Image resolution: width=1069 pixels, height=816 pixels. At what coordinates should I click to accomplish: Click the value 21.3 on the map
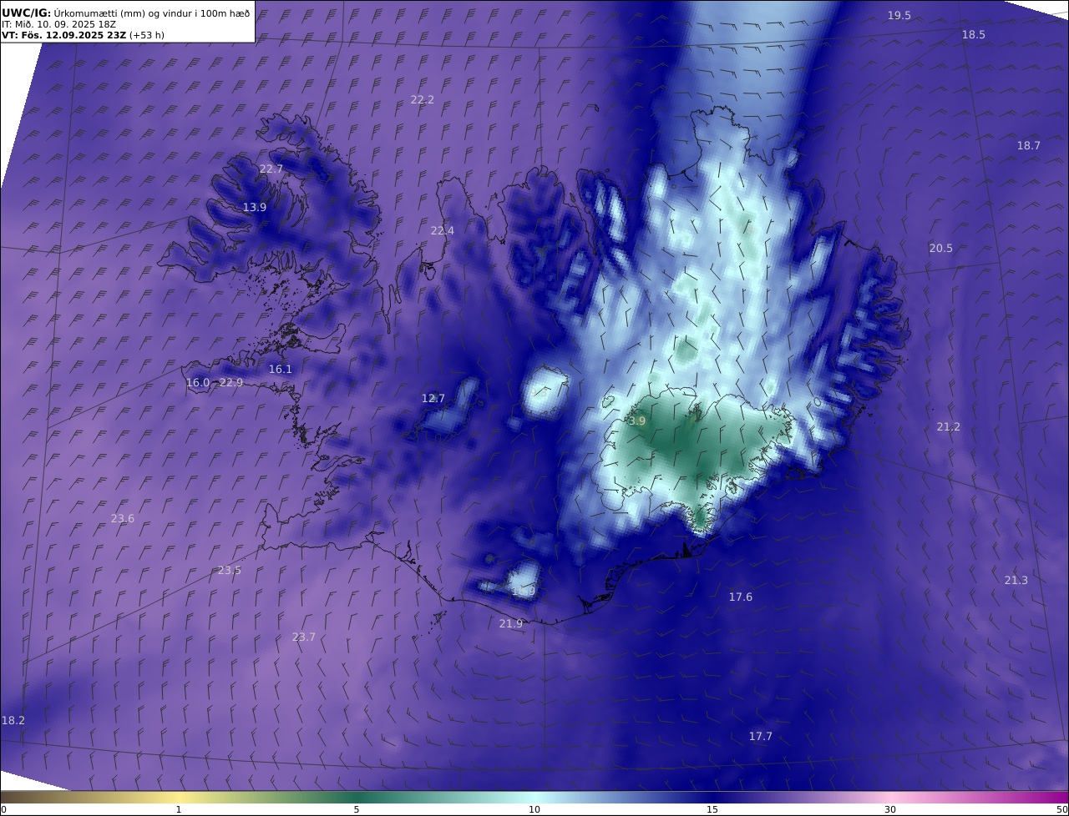[1016, 581]
